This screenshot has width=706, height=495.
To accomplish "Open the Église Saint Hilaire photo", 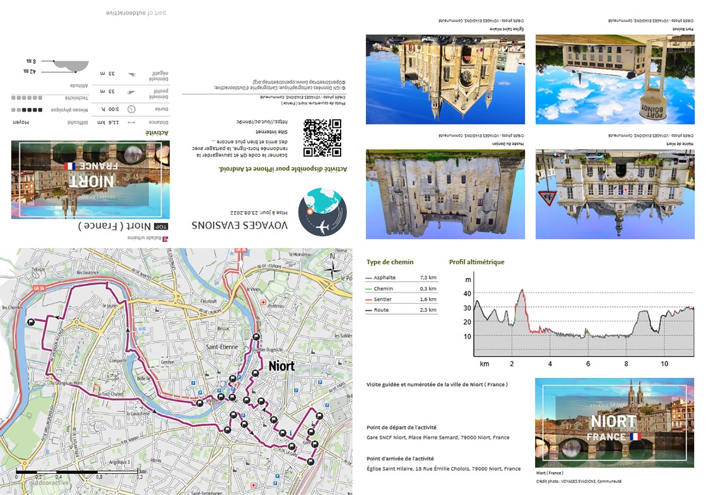I will [x=445, y=79].
